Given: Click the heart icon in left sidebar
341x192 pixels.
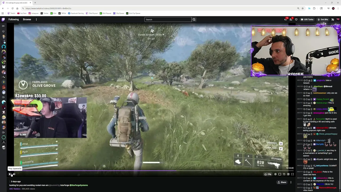Looking at the screenshot, I should pyautogui.click(x=3, y=31).
